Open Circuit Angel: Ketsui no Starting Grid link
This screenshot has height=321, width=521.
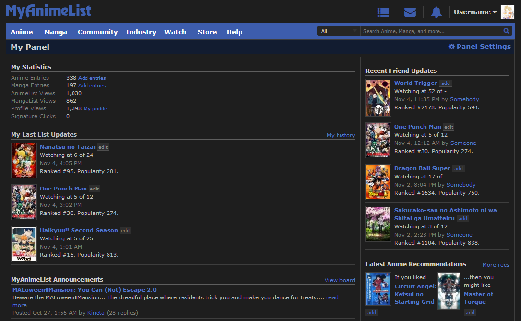[415, 294]
